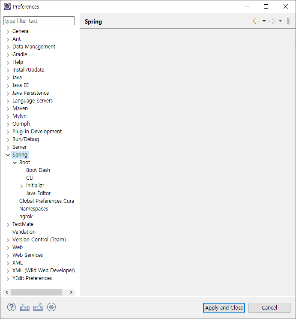This screenshot has height=319, width=296.
Task: Select the Mylyn tree item
Action: pyautogui.click(x=19, y=116)
